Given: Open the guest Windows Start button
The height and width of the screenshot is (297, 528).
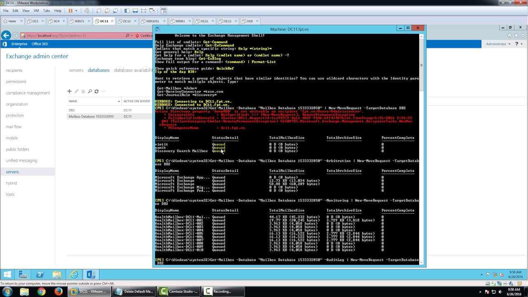Looking at the screenshot, I should pos(7,274).
